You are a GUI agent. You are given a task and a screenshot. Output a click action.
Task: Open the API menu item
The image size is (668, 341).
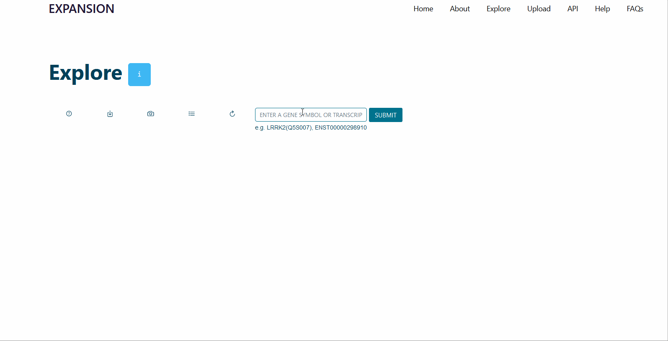(x=573, y=9)
